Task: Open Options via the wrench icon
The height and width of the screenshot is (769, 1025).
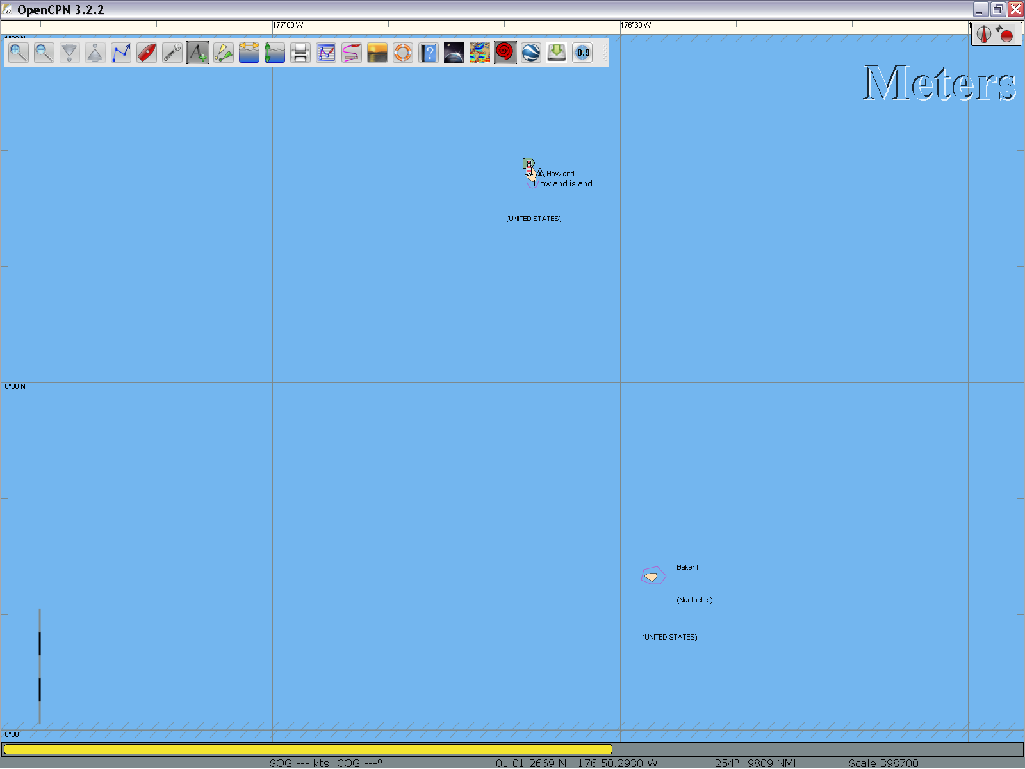Action: coord(172,53)
